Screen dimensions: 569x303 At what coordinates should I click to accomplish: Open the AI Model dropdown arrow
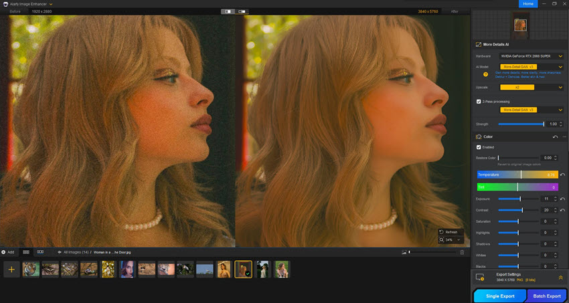pyautogui.click(x=561, y=67)
